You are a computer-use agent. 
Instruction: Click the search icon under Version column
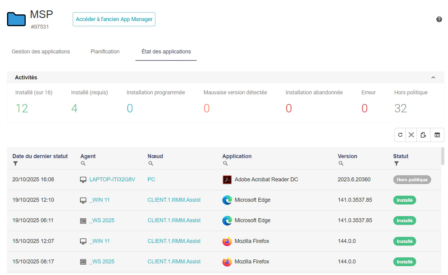341,164
